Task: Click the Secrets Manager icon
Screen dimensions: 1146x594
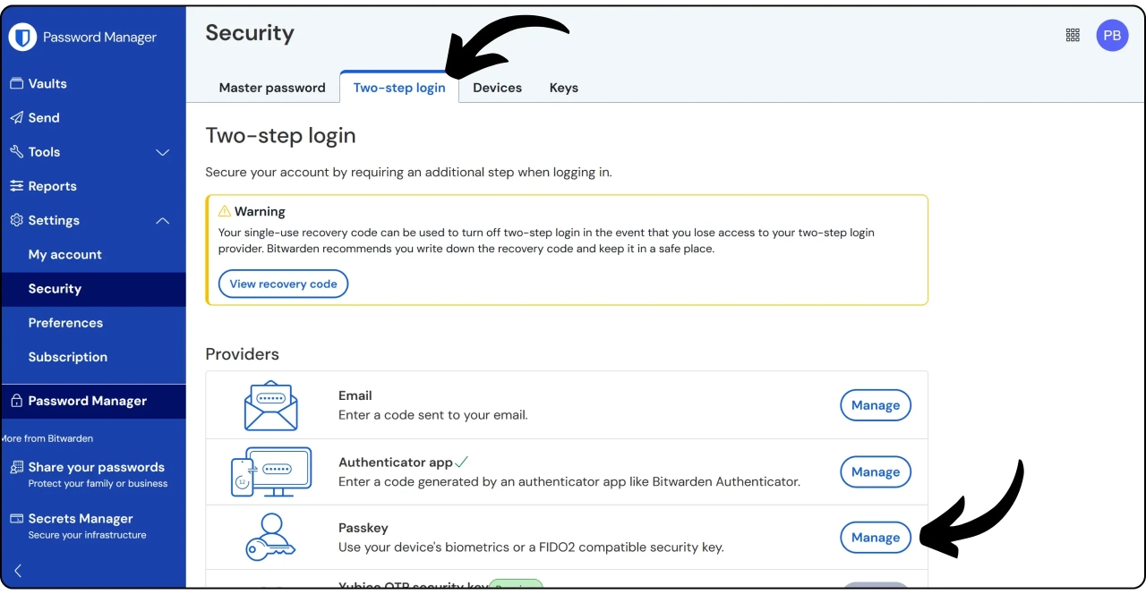Action: 16,519
